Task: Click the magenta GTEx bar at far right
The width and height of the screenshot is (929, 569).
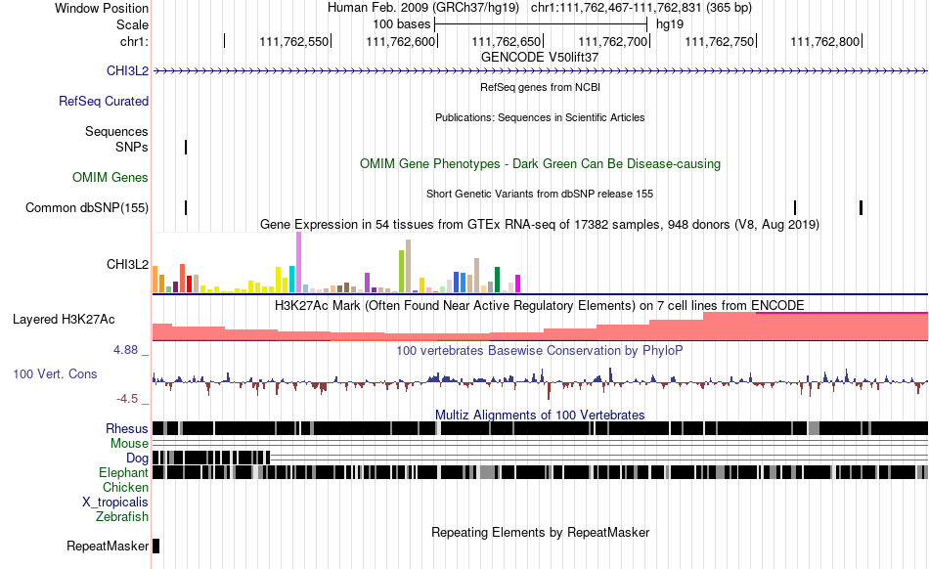Action: (518, 284)
